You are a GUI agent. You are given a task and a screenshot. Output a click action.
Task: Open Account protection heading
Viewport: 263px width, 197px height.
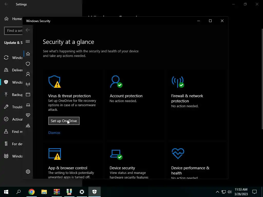(126, 96)
